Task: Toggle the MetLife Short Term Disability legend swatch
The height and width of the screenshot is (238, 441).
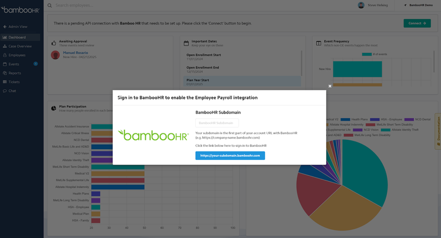Action: (370, 125)
